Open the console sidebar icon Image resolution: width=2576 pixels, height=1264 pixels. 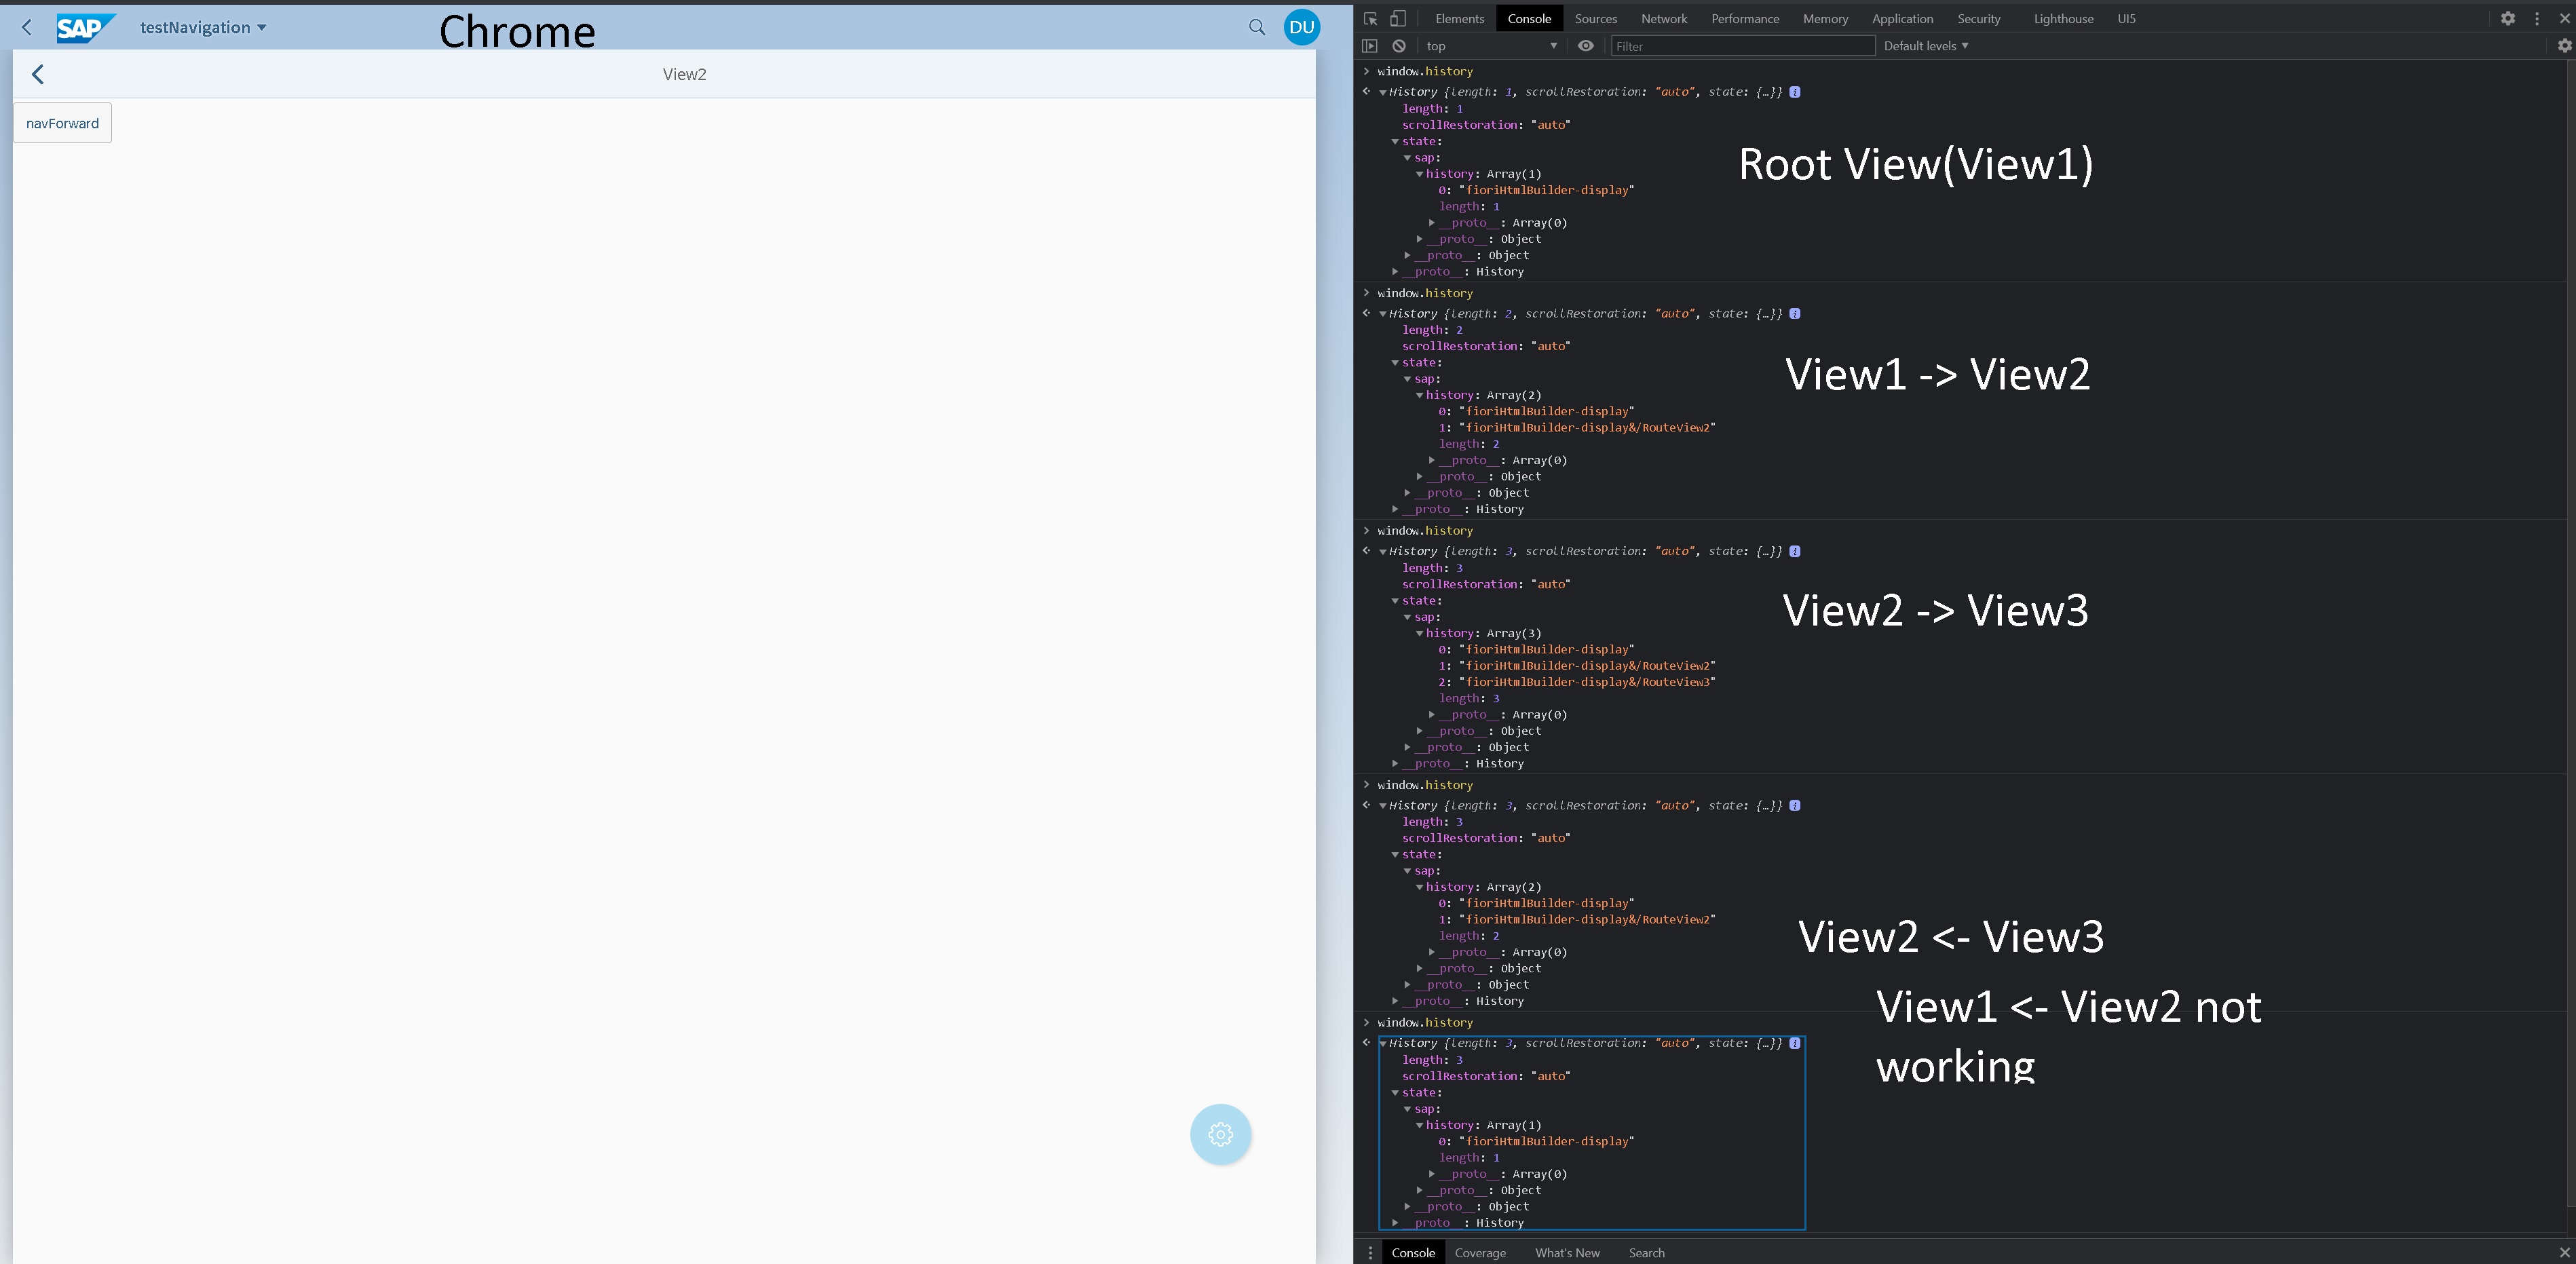(x=1369, y=46)
